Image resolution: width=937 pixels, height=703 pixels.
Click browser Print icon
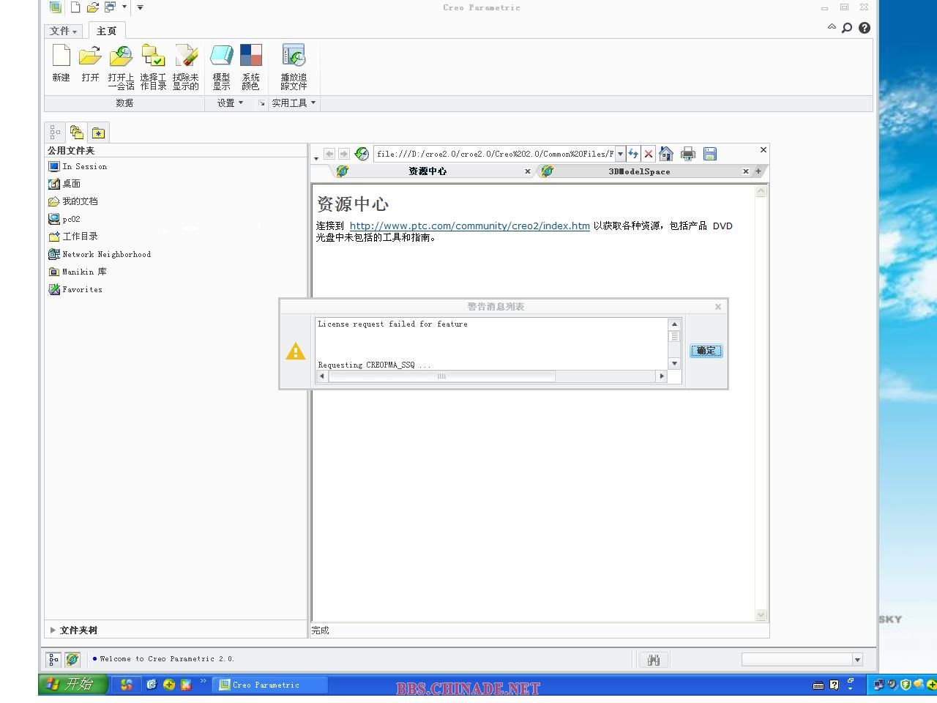click(x=688, y=154)
